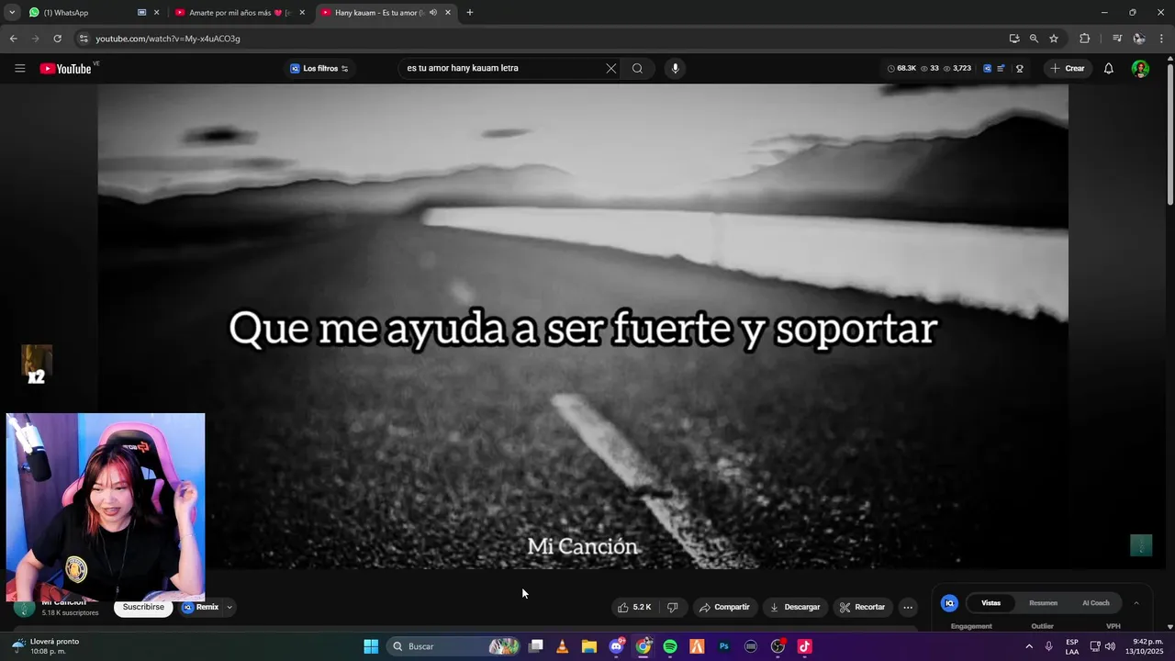
Task: Open File Explorer from the taskbar
Action: click(589, 646)
